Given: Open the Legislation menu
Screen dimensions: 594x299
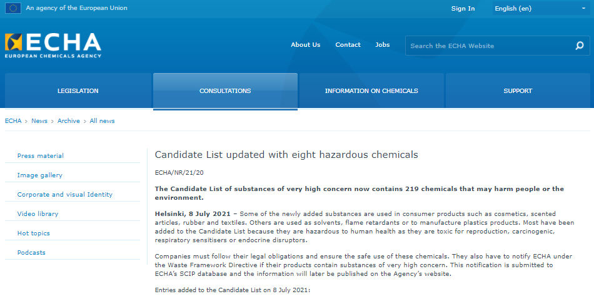Looking at the screenshot, I should point(78,91).
